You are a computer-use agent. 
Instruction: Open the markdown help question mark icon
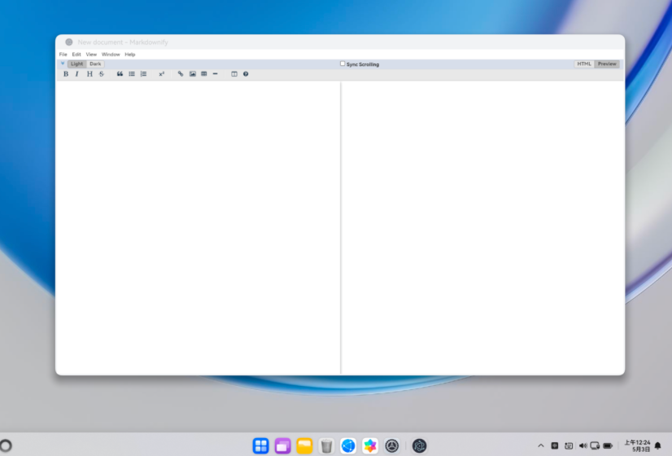coord(246,74)
